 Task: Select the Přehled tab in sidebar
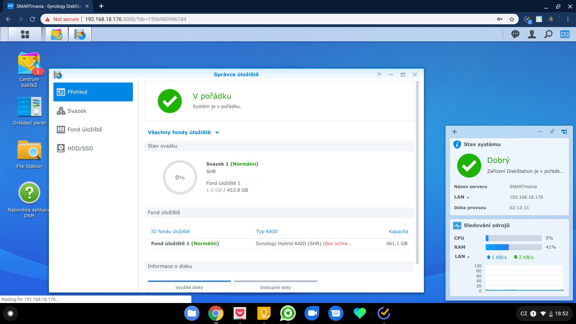pos(93,92)
